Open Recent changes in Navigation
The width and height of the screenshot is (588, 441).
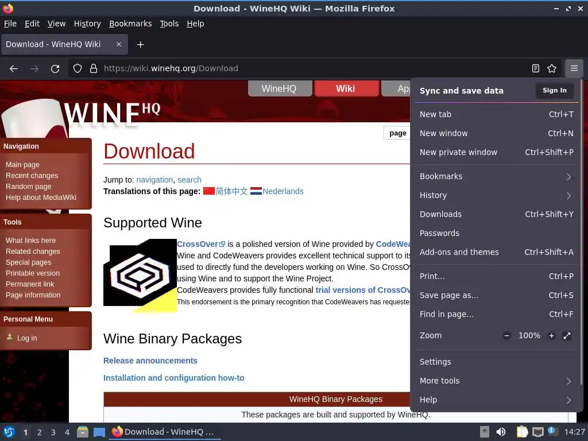(32, 176)
